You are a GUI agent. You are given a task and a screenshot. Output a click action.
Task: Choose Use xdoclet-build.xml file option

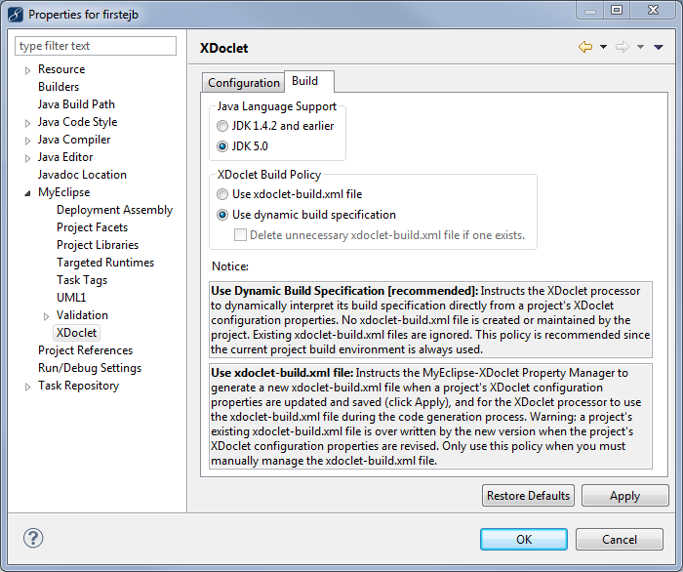click(x=223, y=194)
